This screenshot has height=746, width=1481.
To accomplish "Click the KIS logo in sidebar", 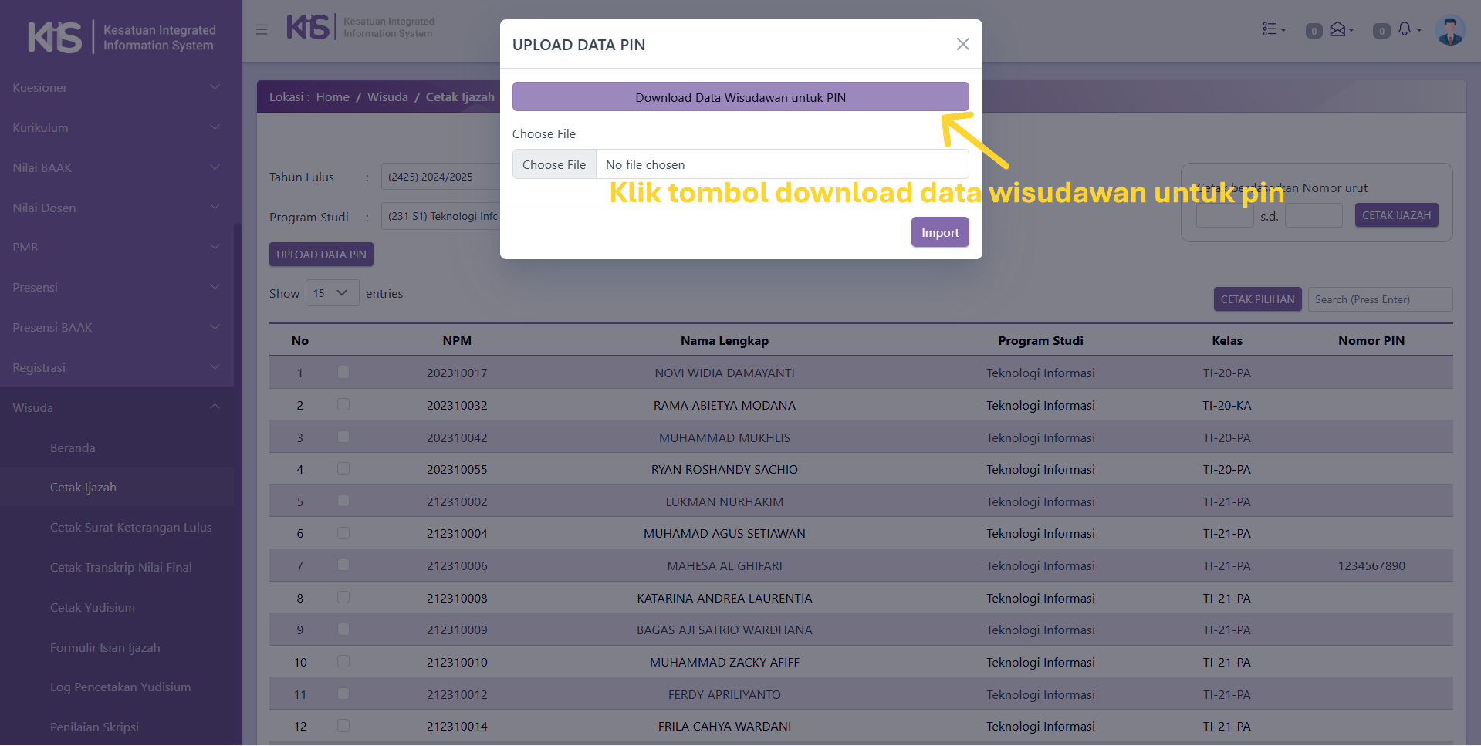I will [x=54, y=37].
